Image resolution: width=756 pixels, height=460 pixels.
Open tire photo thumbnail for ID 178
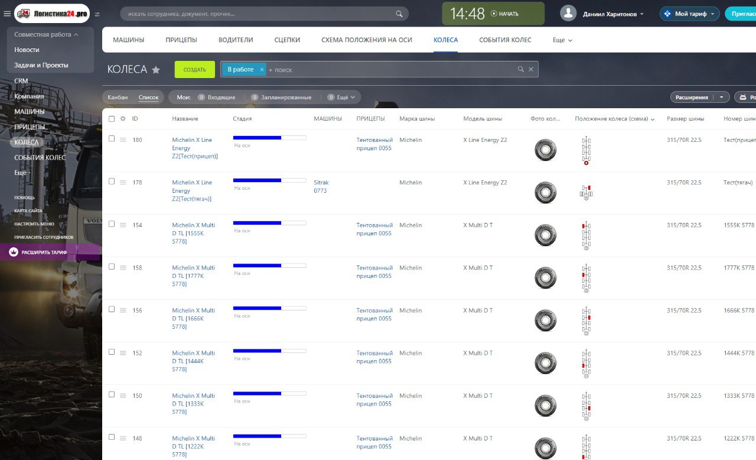[545, 193]
